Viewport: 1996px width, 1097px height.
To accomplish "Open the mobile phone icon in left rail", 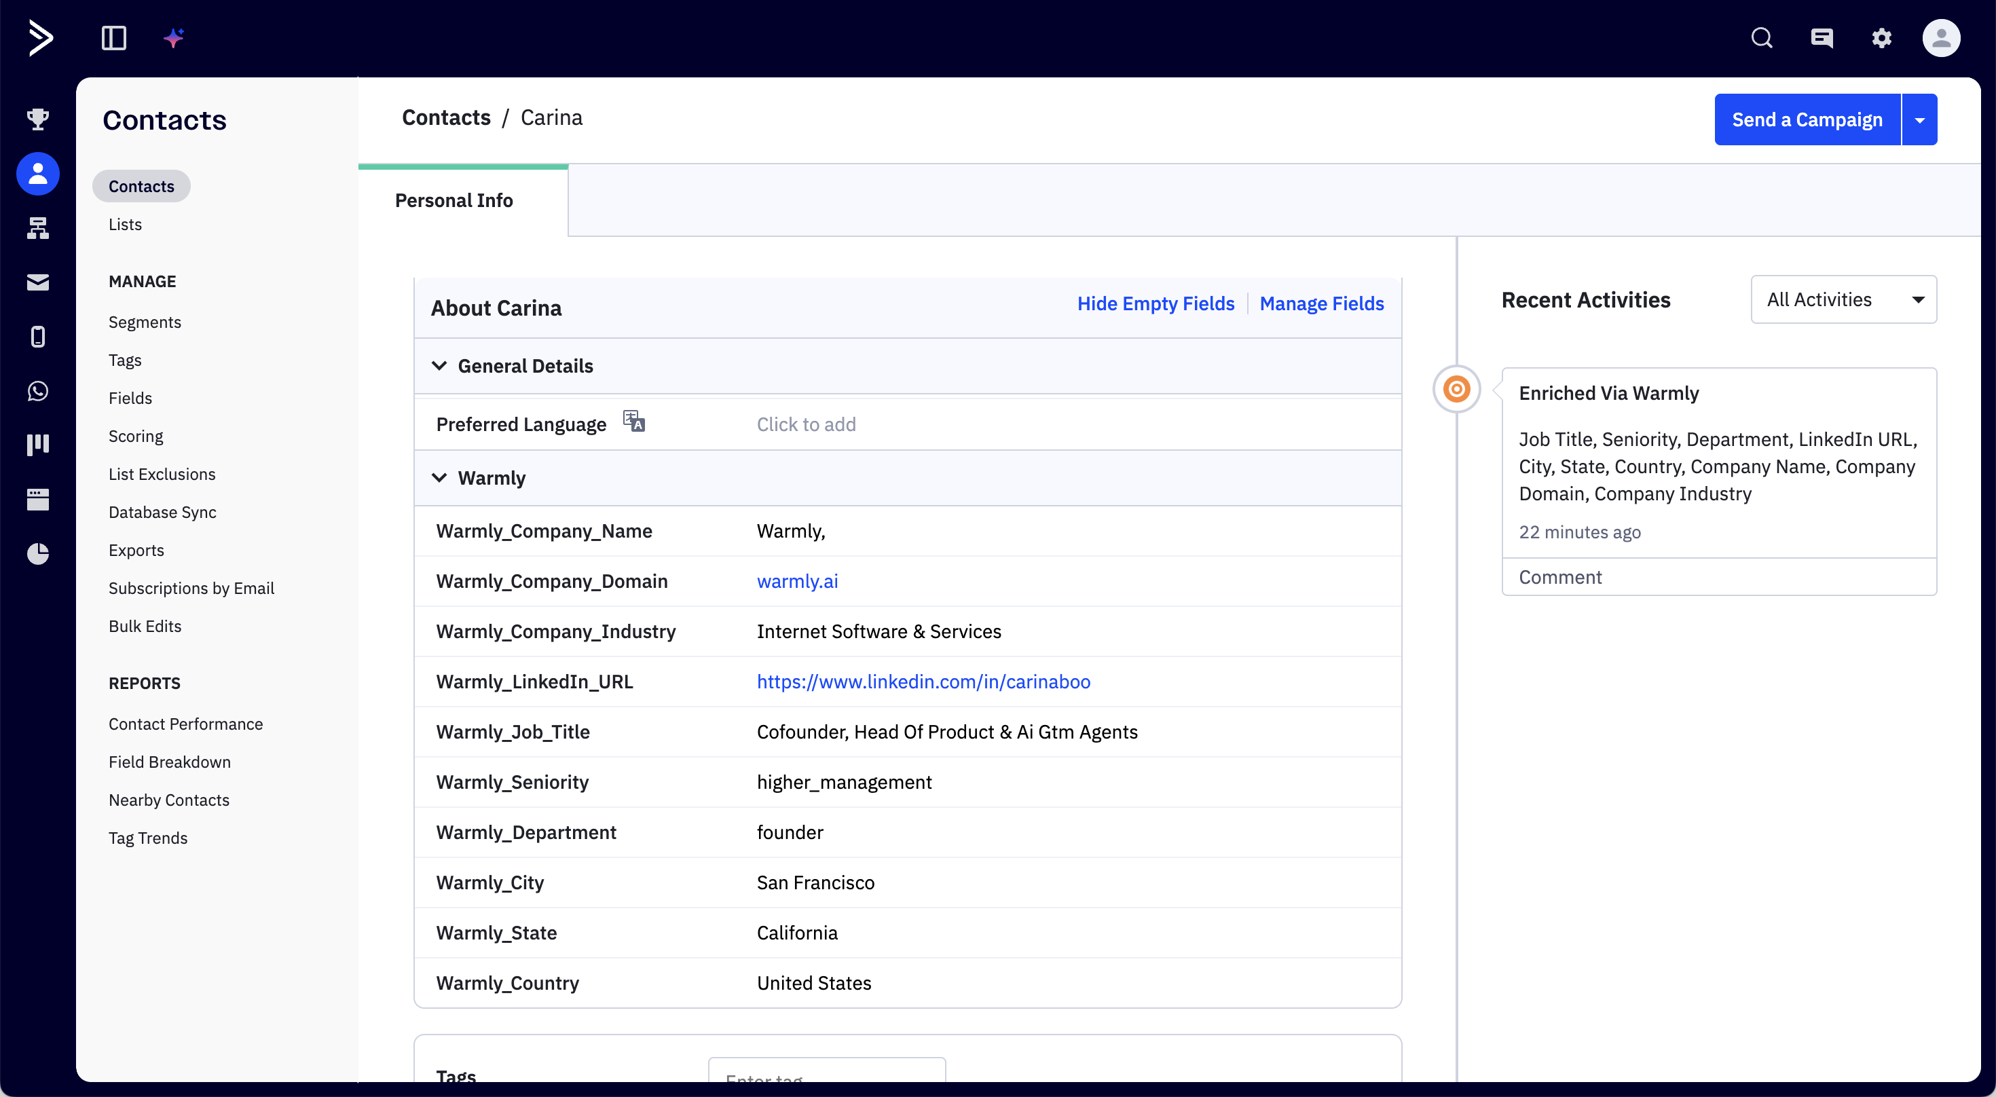I will (38, 336).
